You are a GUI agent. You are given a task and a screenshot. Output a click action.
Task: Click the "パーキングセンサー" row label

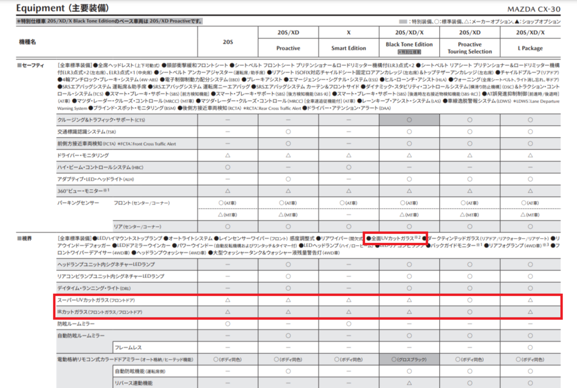pos(78,203)
